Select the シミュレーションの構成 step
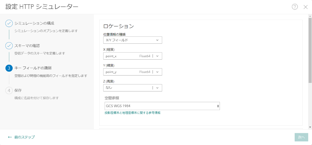Image resolution: width=312 pixels, height=145 pixels. (34, 23)
